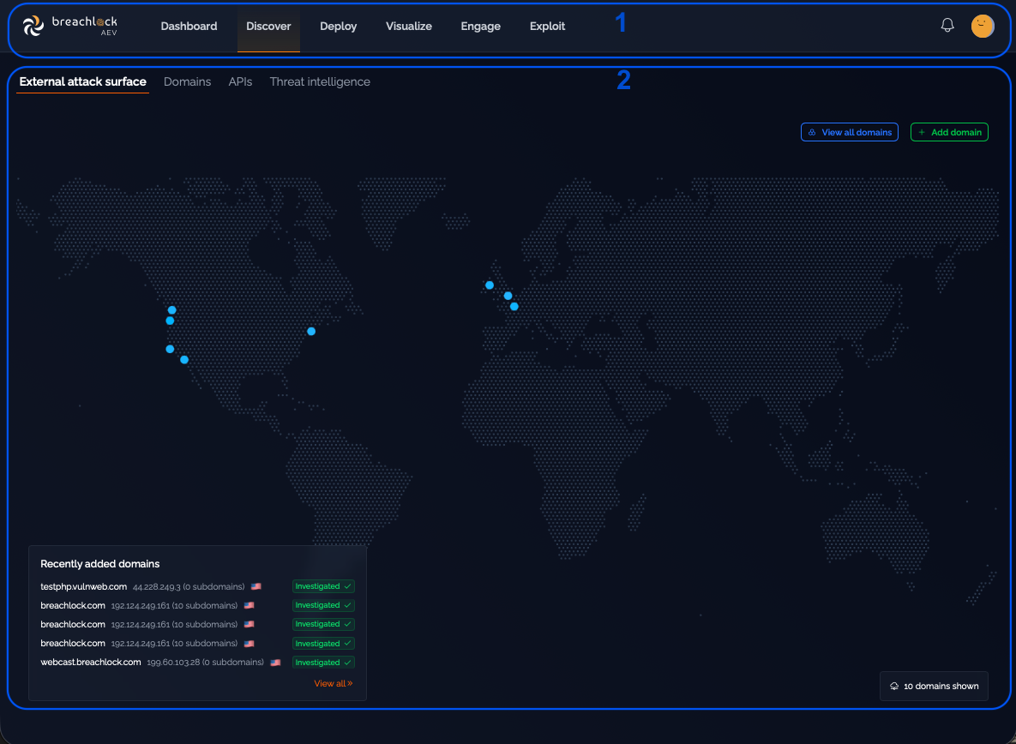Open Threat intelligence tab
This screenshot has width=1016, height=744.
coord(320,81)
